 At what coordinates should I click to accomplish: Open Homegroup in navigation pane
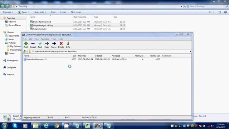point(12,61)
